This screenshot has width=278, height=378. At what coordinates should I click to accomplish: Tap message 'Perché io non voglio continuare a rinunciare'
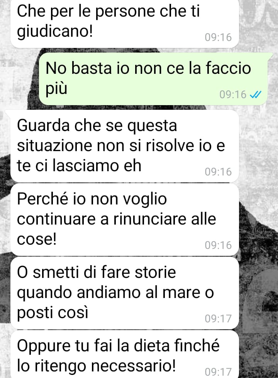click(125, 220)
